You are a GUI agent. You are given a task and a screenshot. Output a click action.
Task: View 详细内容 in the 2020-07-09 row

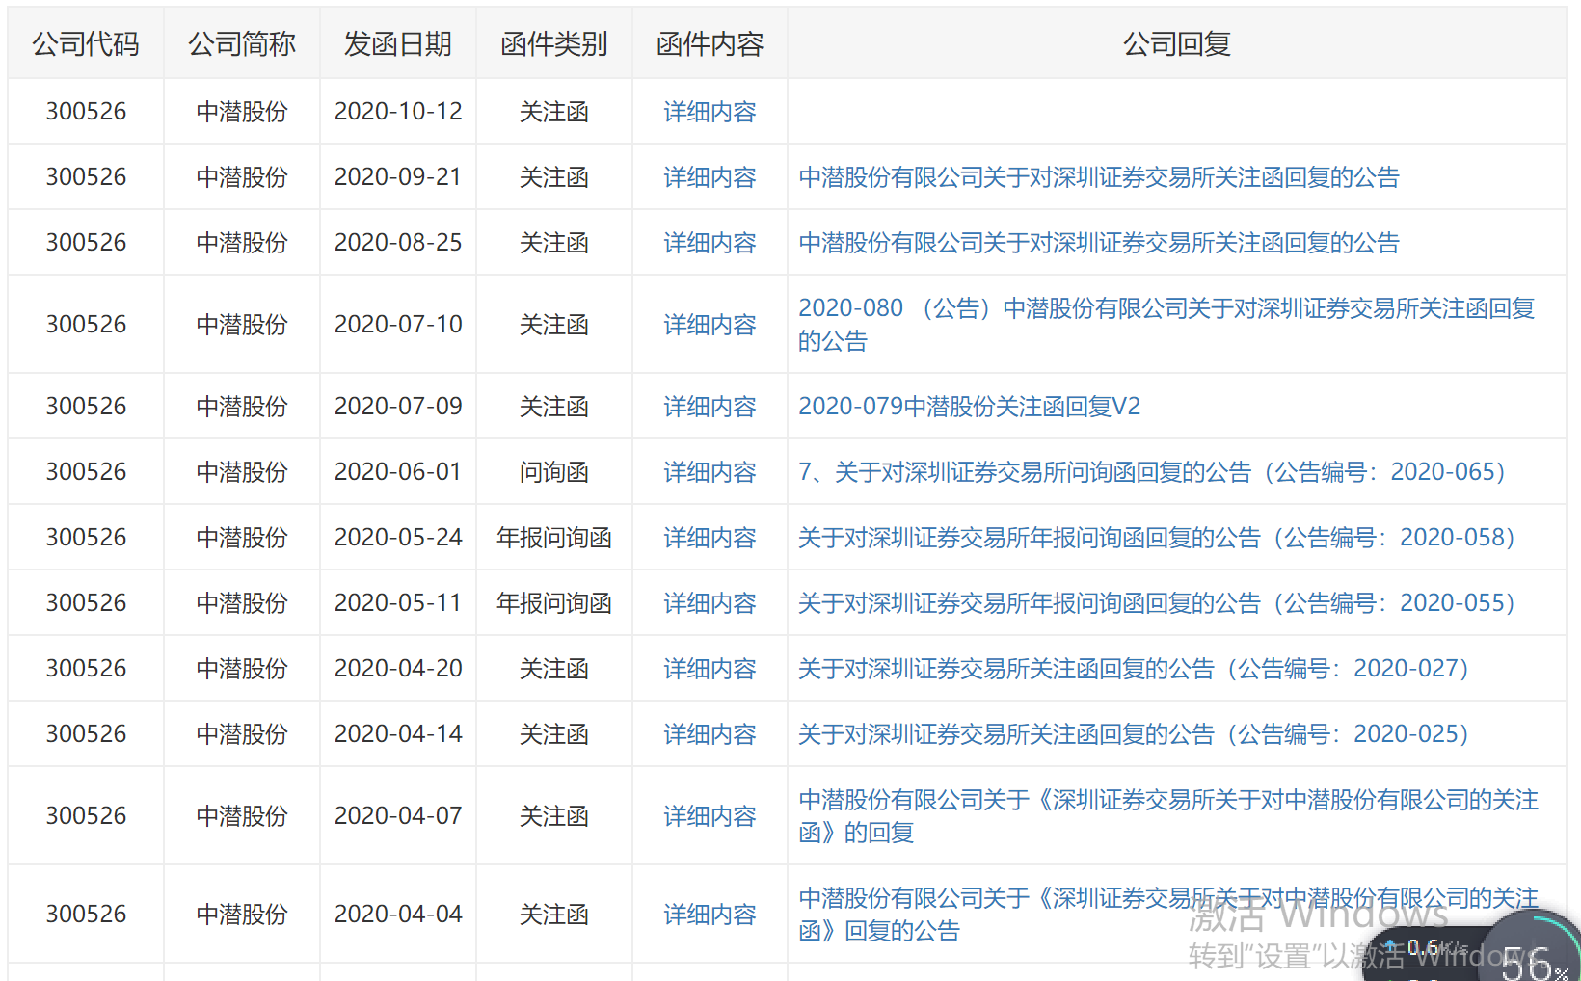click(x=710, y=407)
